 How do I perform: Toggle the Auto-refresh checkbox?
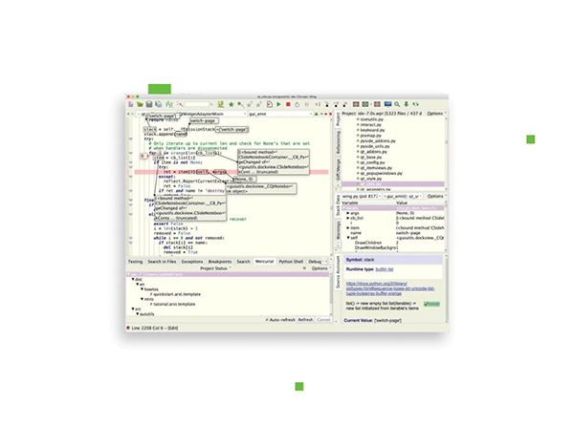click(x=267, y=320)
